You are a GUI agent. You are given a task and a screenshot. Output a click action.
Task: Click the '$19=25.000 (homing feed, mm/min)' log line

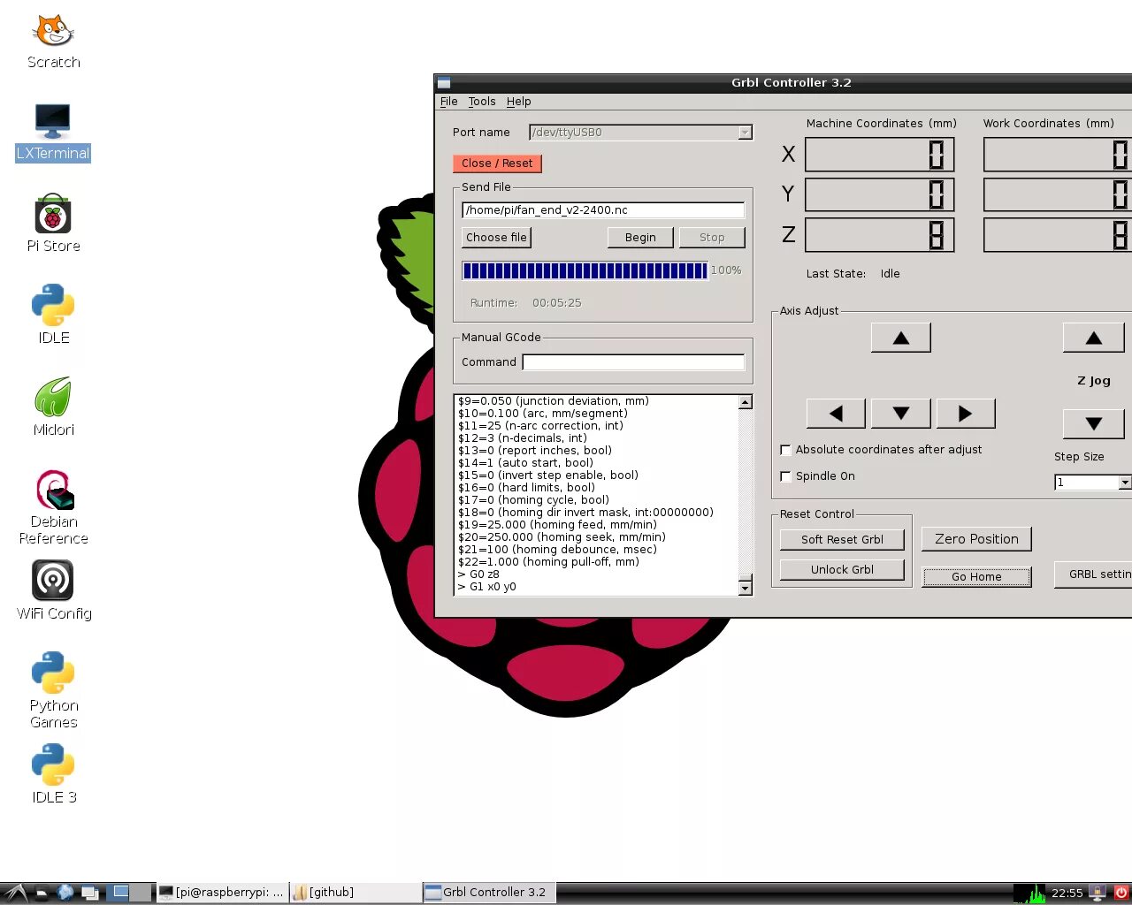point(557,525)
